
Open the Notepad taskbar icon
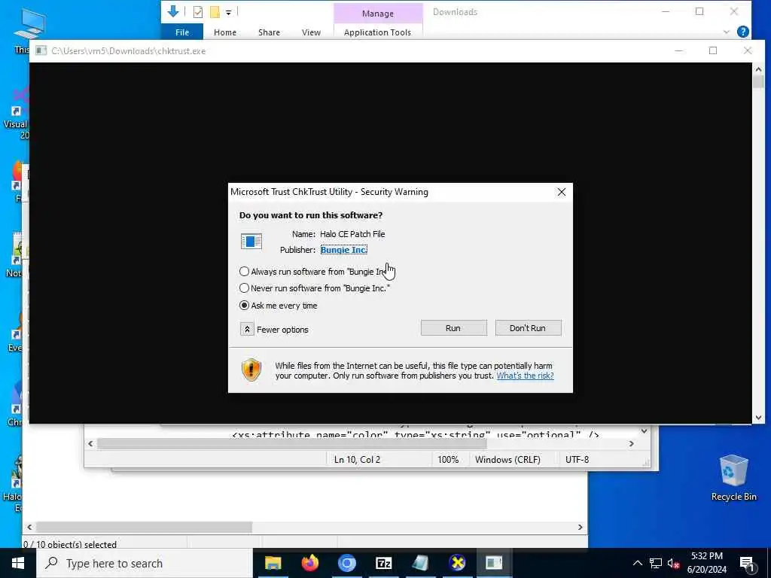pyautogui.click(x=420, y=563)
